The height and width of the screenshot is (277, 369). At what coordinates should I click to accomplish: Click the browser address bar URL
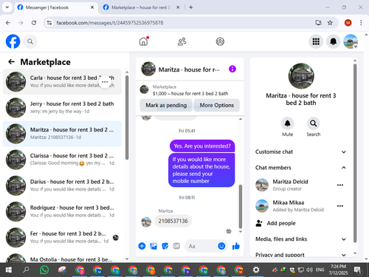tap(109, 23)
